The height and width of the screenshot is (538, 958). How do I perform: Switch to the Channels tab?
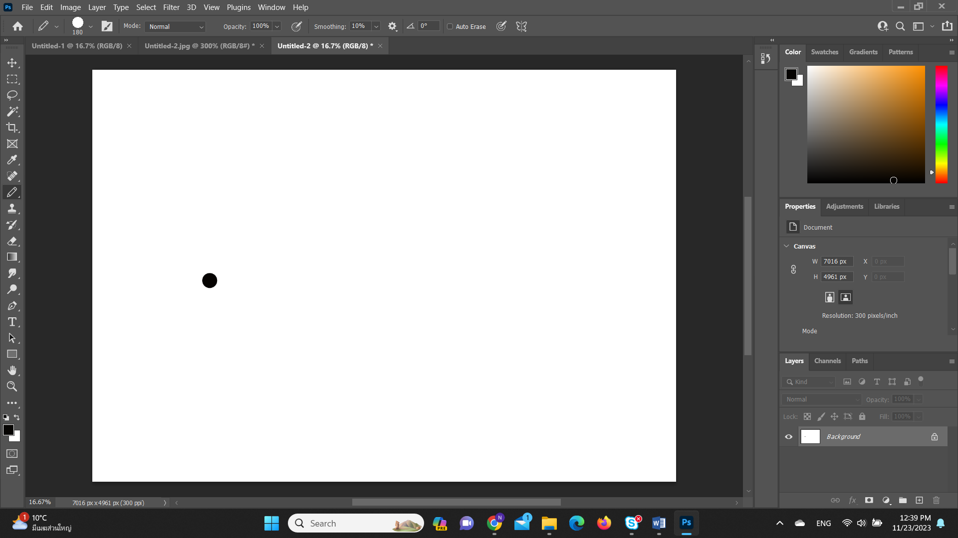pos(827,361)
